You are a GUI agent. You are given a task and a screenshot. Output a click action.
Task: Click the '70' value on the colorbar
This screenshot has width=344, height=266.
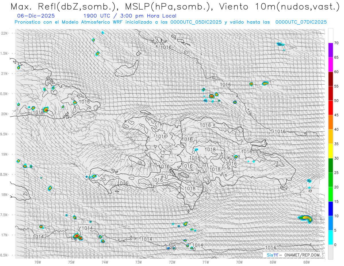pos(337,43)
